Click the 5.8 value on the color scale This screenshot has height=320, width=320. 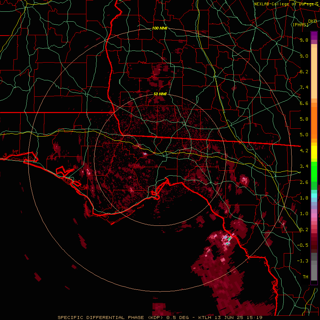point(304,119)
